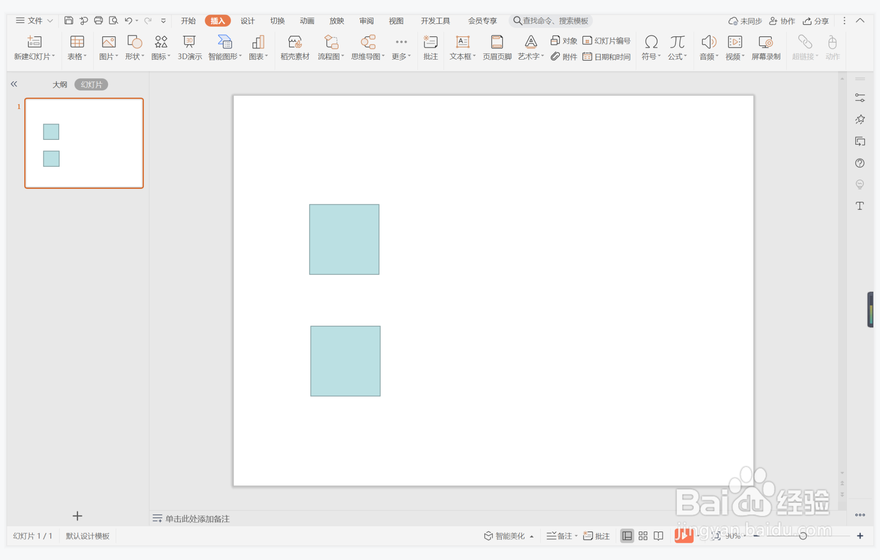Open the bottom-right three dots menu
Viewport: 880px width, 560px height.
860,515
